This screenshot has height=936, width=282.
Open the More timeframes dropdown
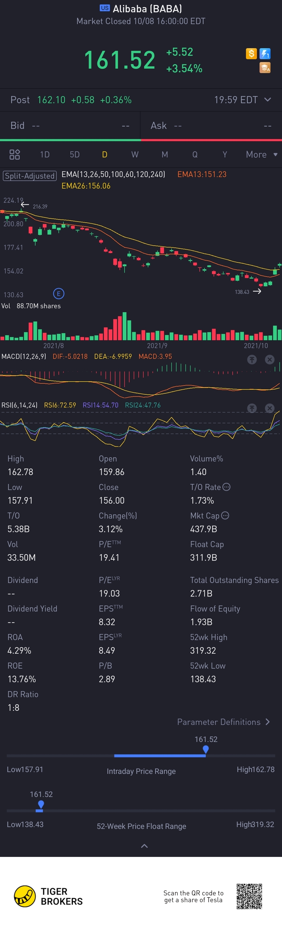(x=262, y=155)
